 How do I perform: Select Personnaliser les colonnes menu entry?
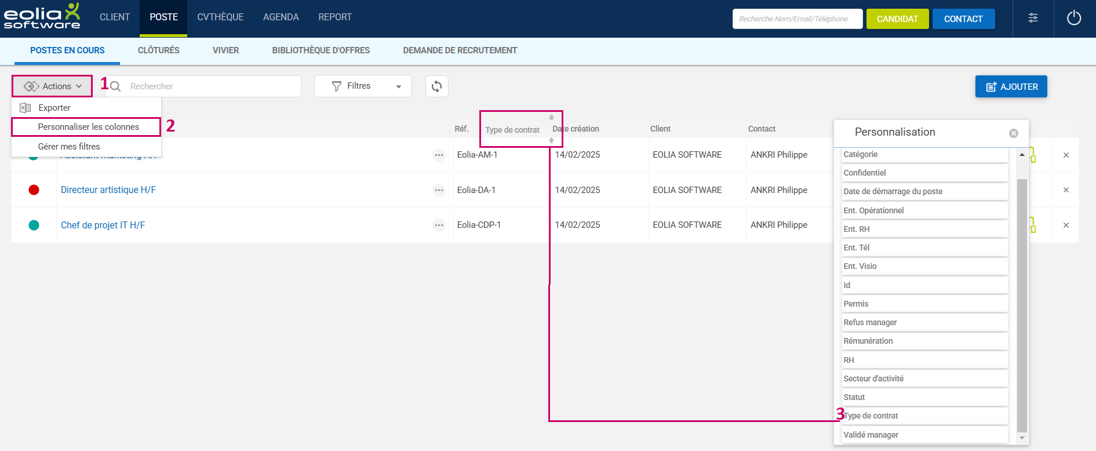[x=88, y=127]
